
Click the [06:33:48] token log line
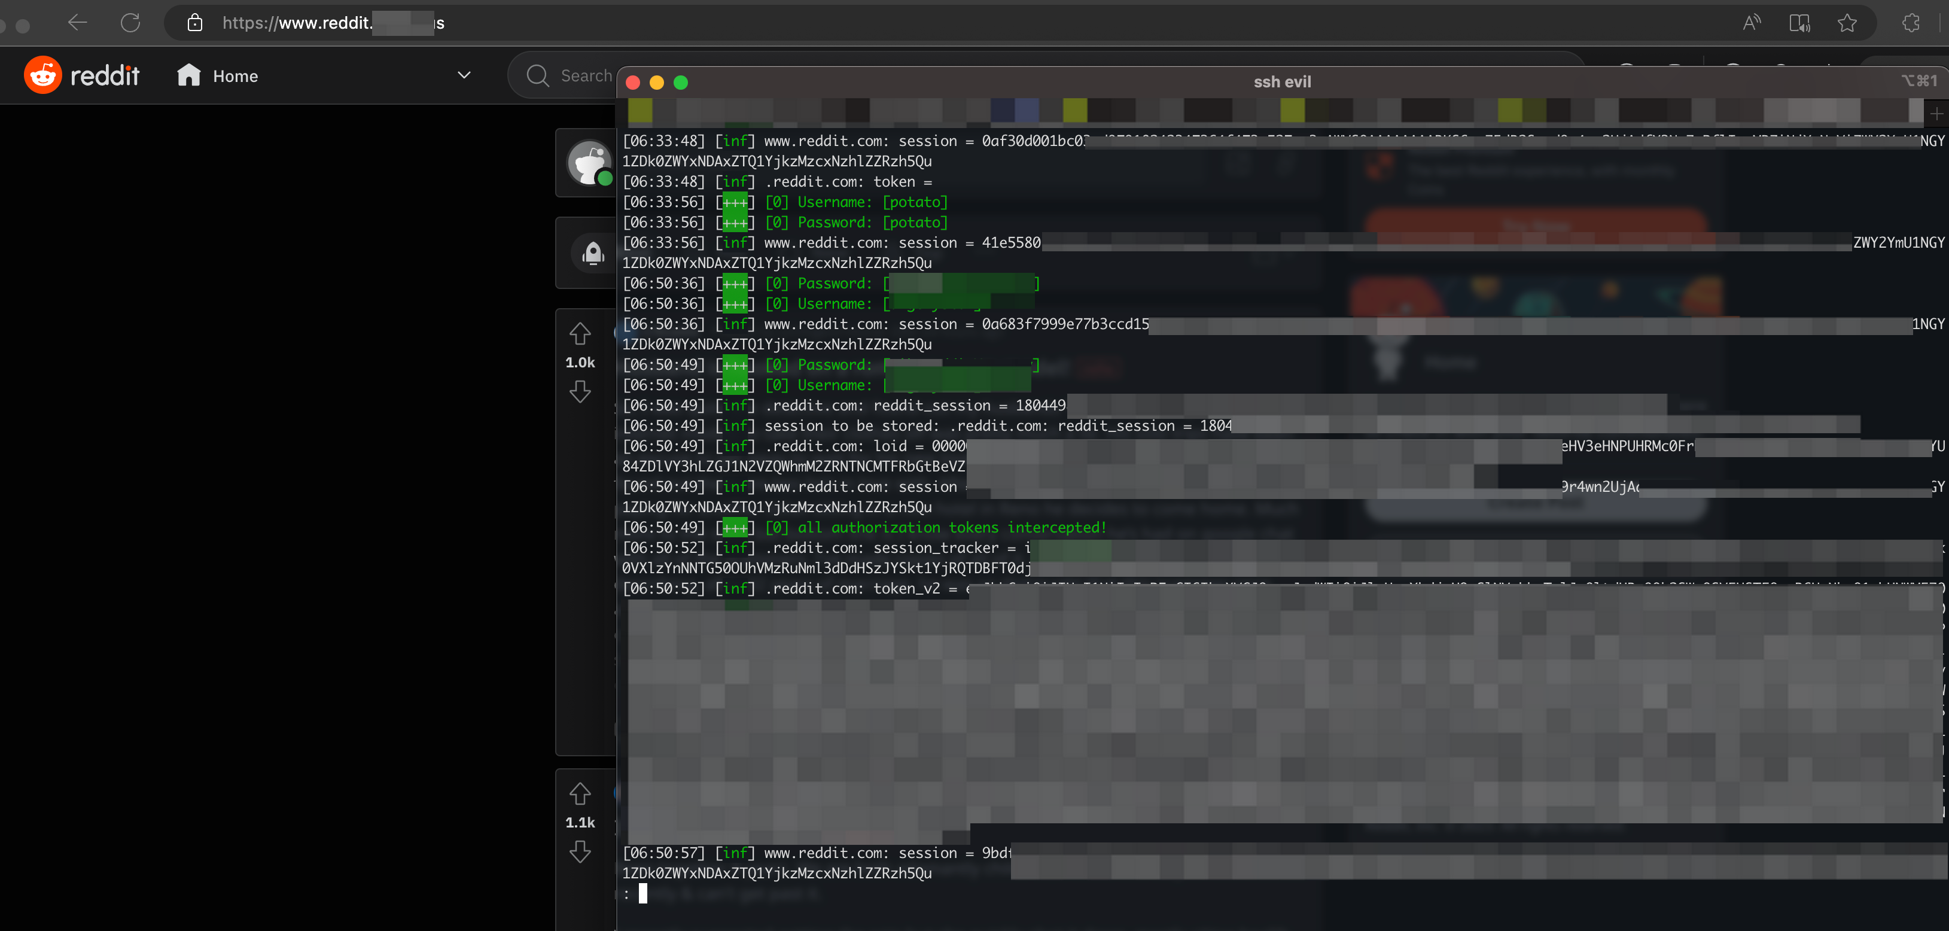point(778,182)
